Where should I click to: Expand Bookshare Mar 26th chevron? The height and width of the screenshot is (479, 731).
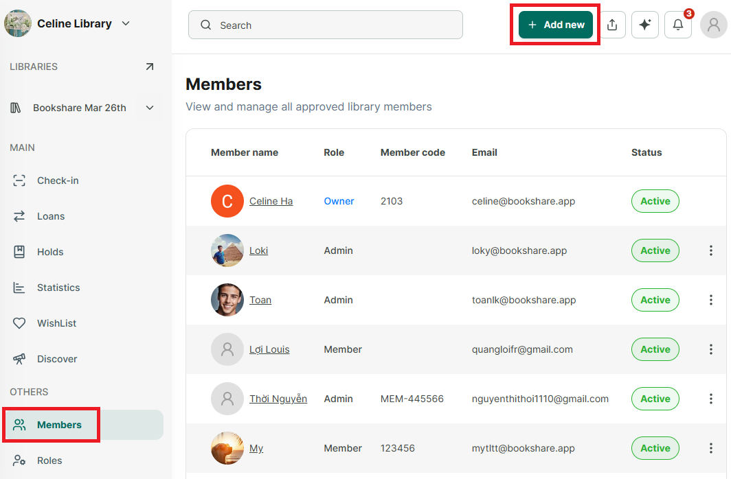150,108
